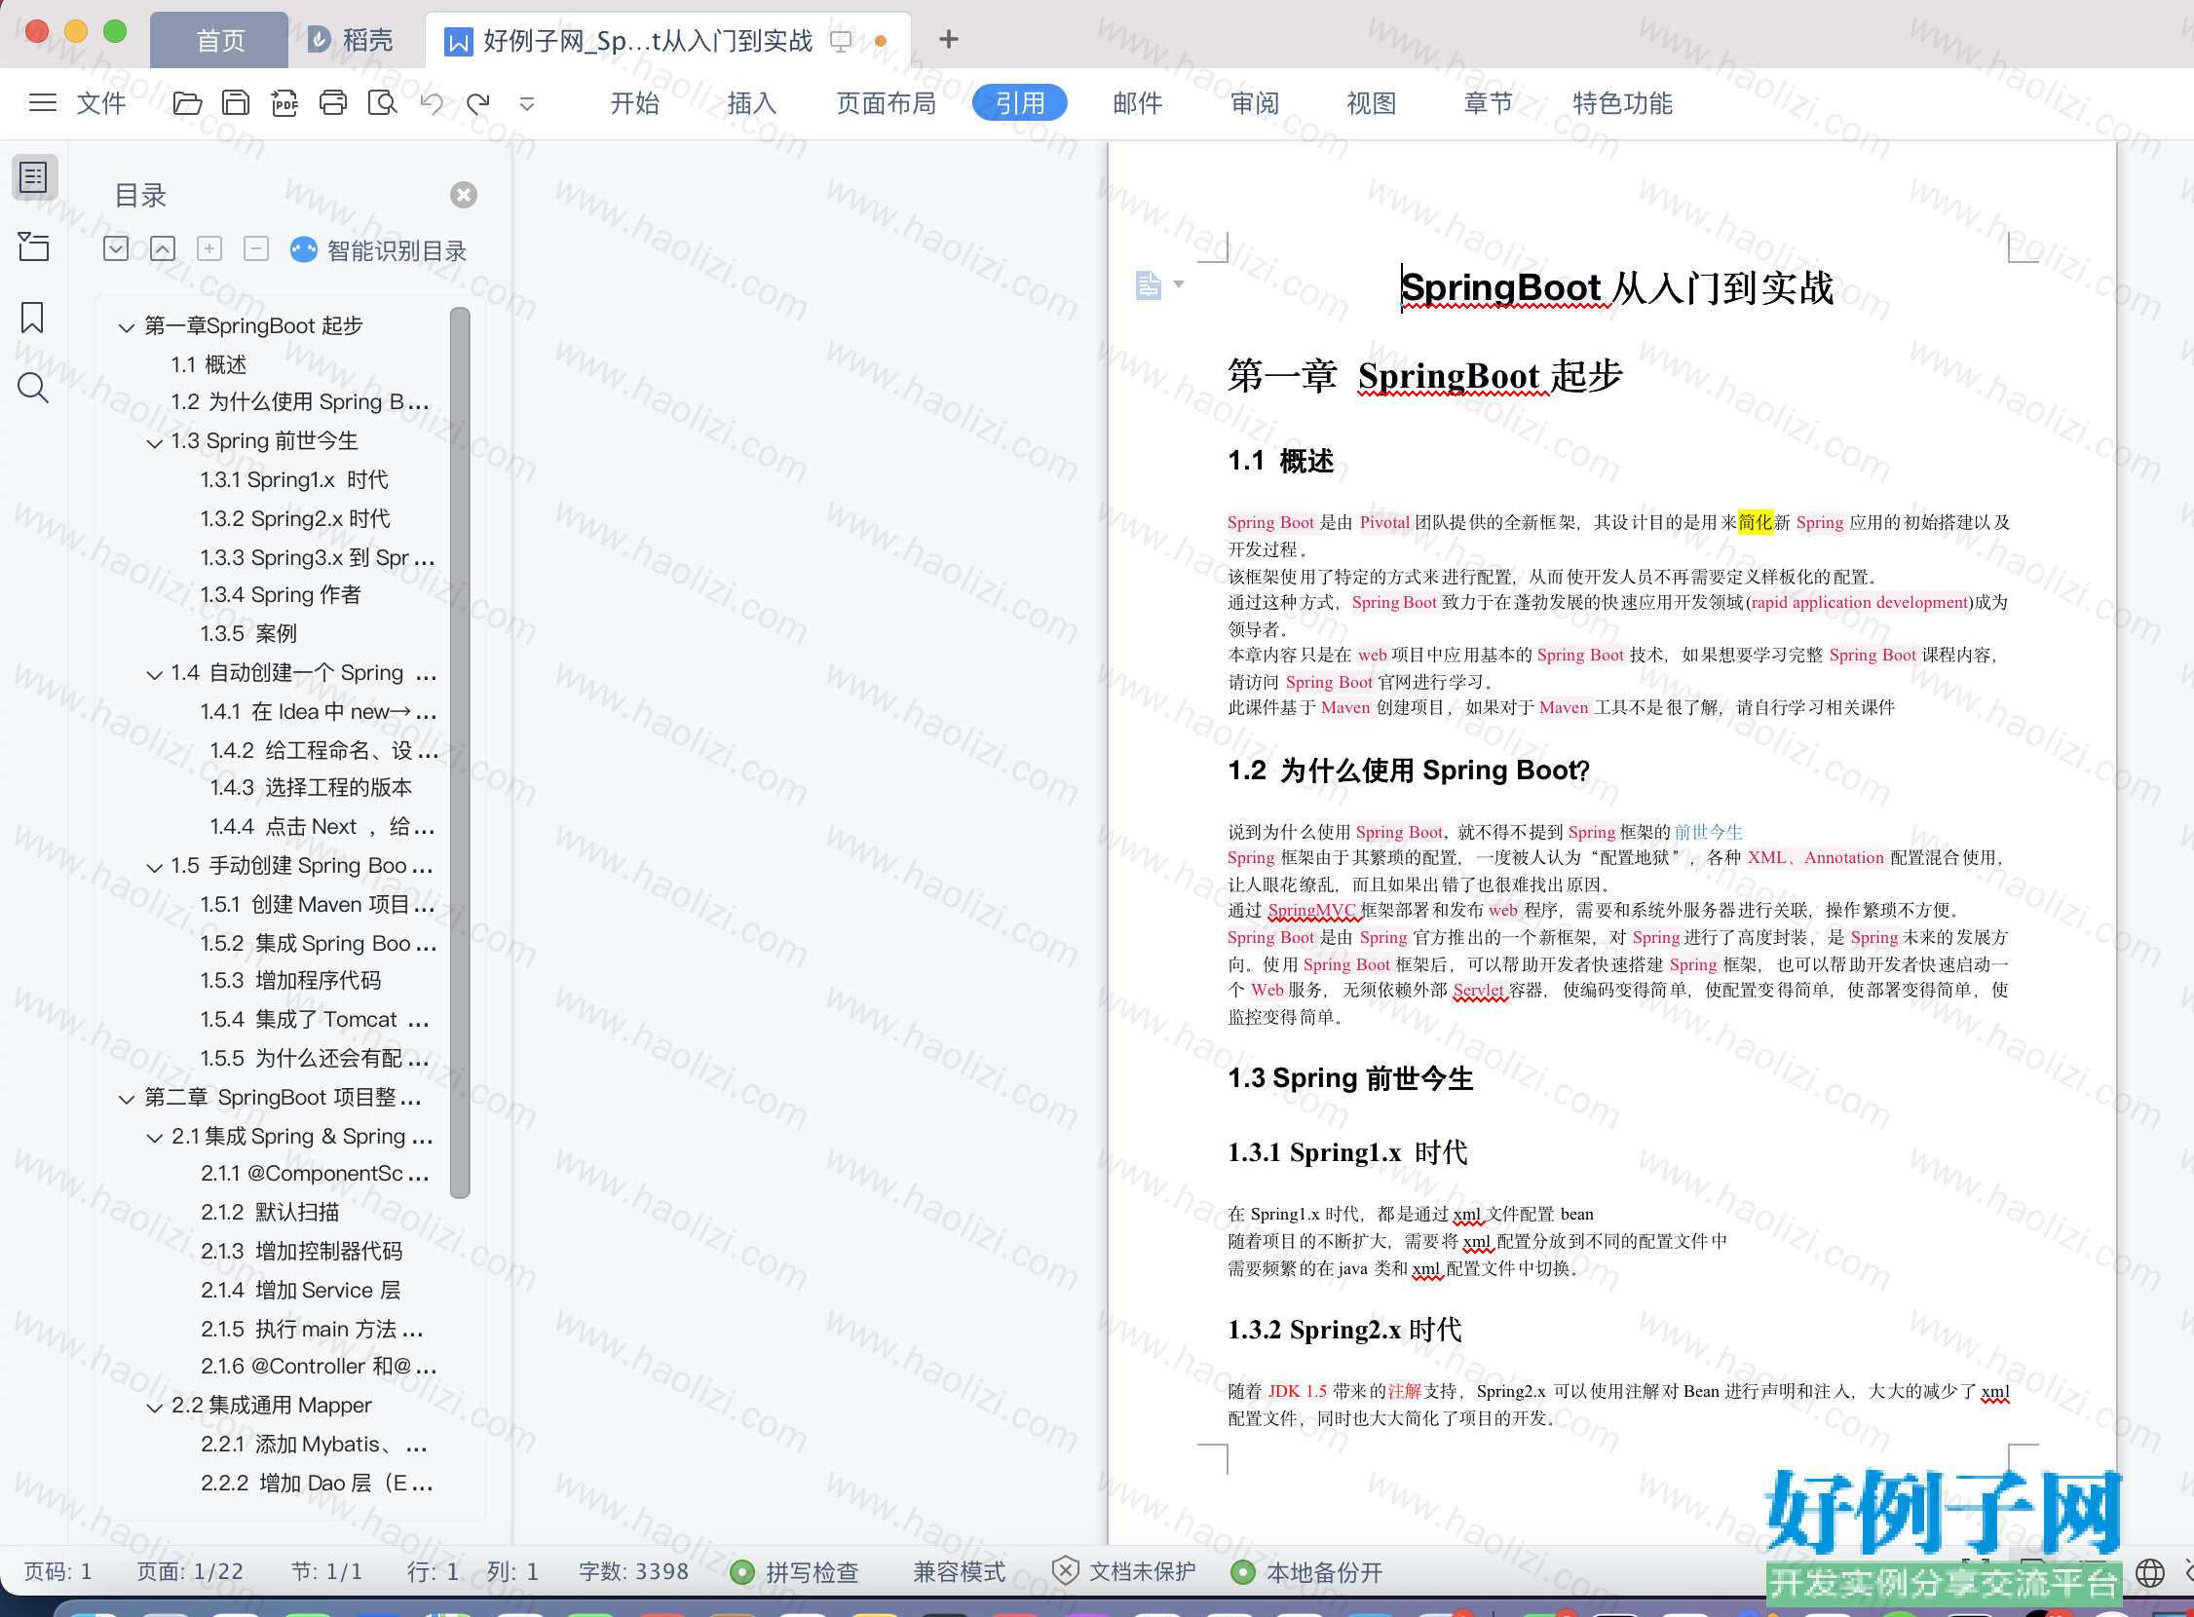Click the plus promote level icon
Screen dimensions: 2194x1617
[209, 249]
